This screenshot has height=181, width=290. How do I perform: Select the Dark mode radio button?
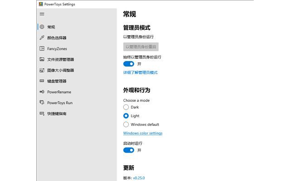126,107
